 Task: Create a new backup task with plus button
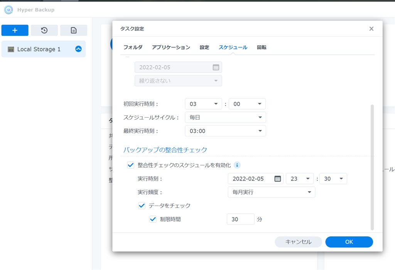pyautogui.click(x=15, y=30)
